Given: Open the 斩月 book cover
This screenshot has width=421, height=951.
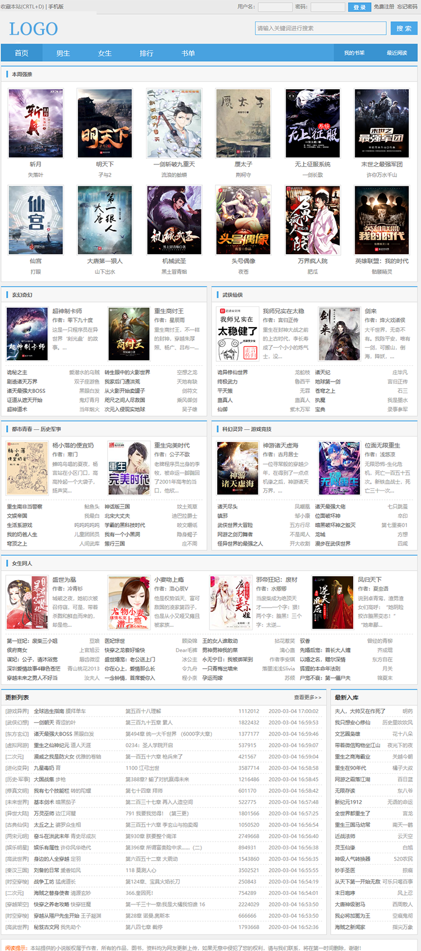Looking at the screenshot, I should (35, 123).
